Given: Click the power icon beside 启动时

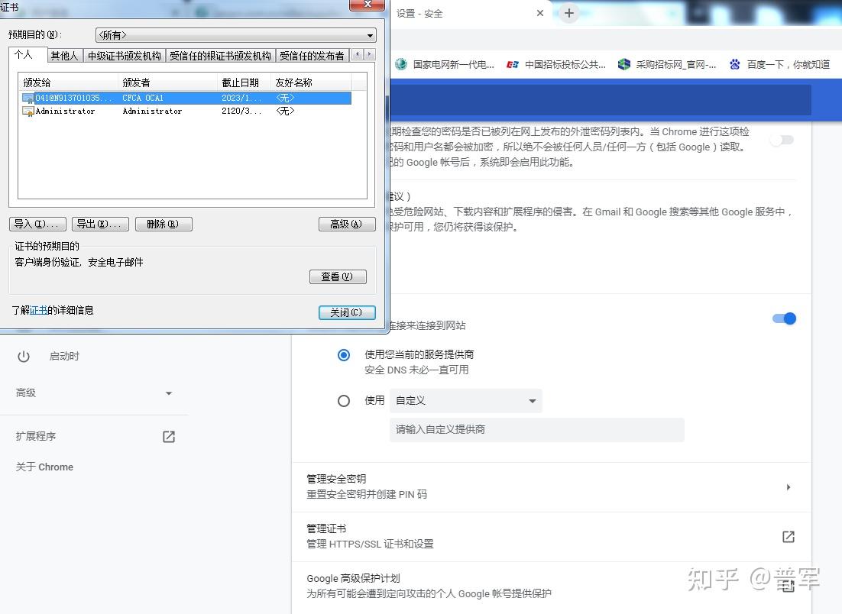Looking at the screenshot, I should click(24, 356).
